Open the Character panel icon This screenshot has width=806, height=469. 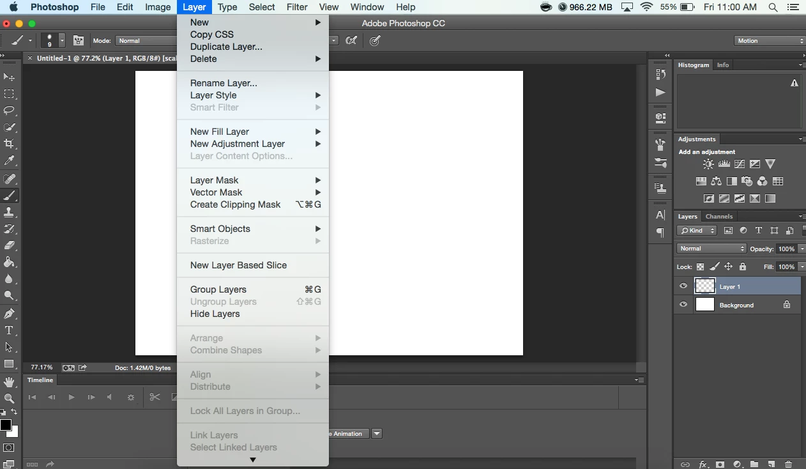[x=660, y=215]
